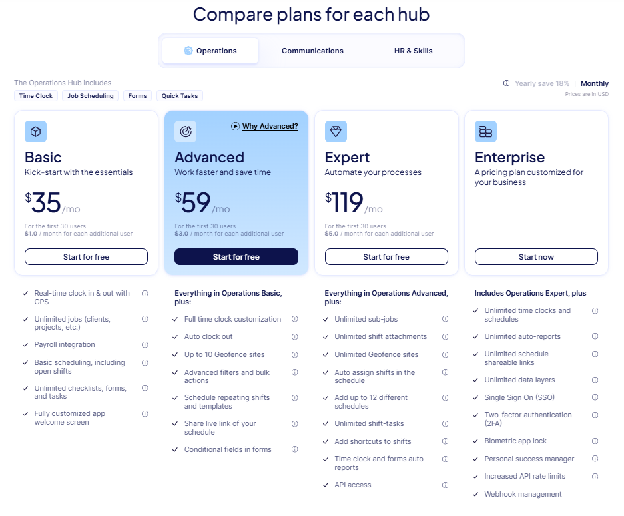Click the "Quick Tasks" chip
Viewport: 624px width, 516px height.
[x=179, y=95]
